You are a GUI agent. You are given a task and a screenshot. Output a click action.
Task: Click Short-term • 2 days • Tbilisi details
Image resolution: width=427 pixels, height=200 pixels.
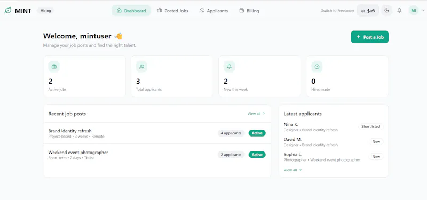click(71, 158)
